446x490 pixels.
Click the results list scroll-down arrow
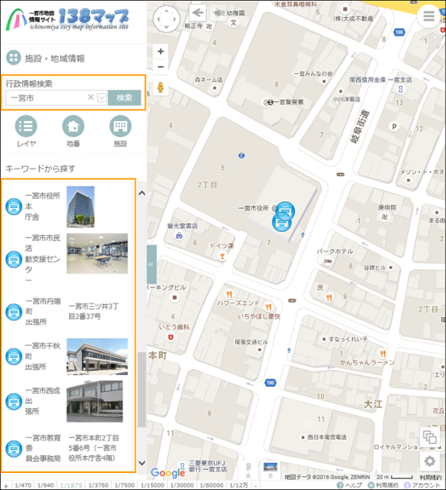click(x=142, y=462)
